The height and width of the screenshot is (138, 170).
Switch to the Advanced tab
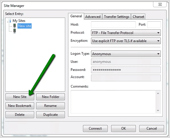point(93,17)
